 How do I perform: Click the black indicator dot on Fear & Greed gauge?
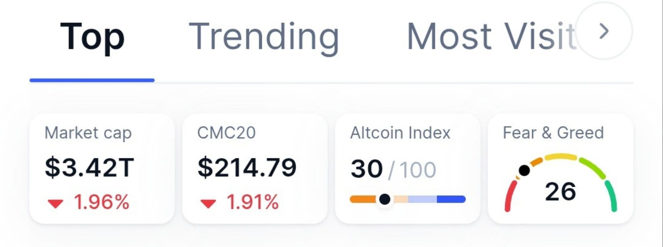coord(524,171)
